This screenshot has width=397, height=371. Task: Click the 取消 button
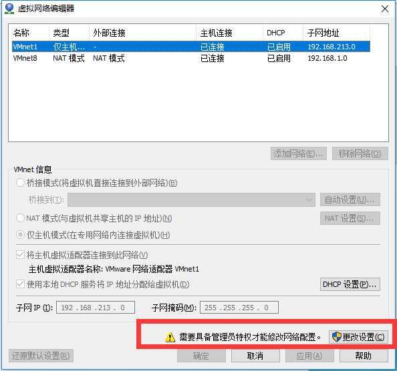255,356
